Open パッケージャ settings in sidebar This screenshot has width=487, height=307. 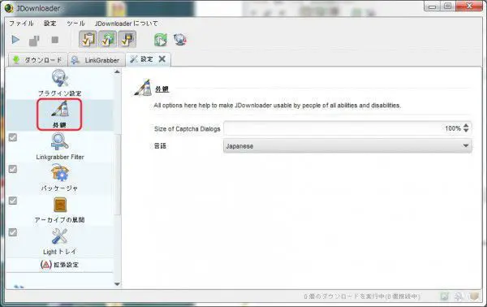click(x=59, y=179)
